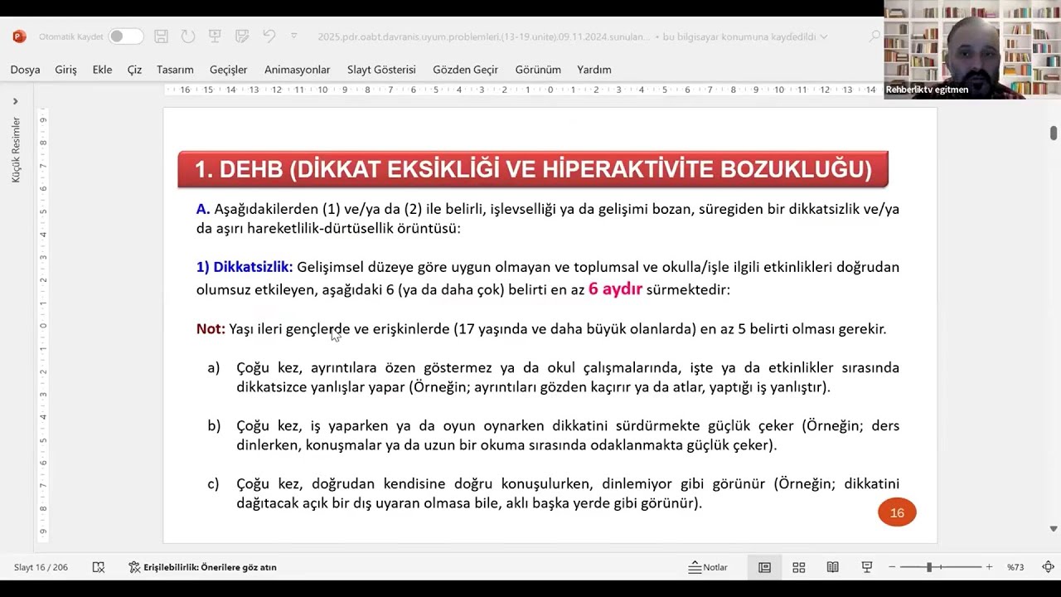
Task: Click the scroll down arrow of vertical scrollbar
Action: click(1054, 528)
